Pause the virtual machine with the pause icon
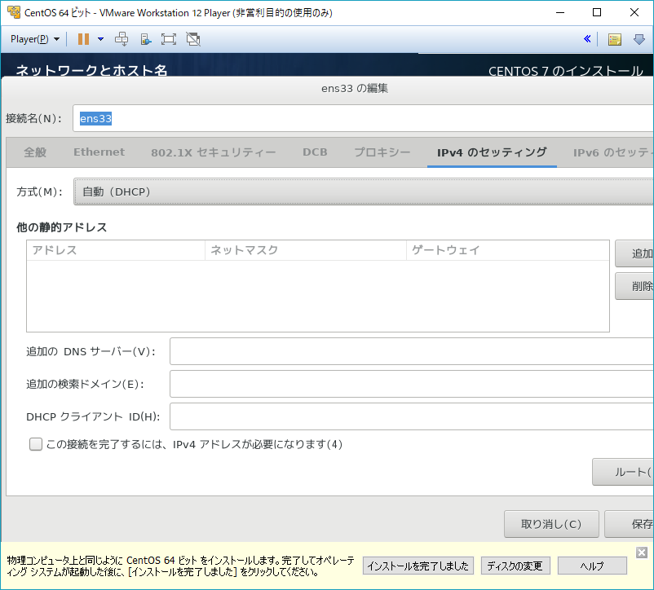 pos(83,39)
